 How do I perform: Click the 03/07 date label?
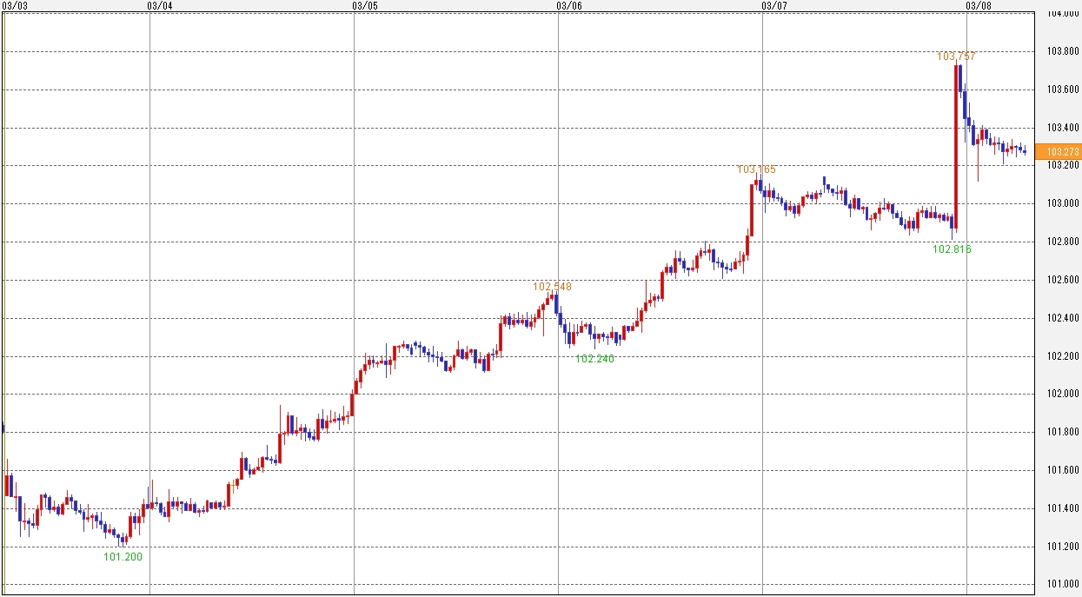(x=773, y=5)
